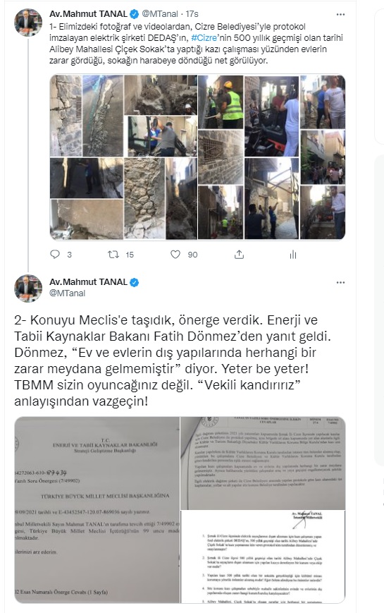This screenshot has height=613, width=384.
Task: Open Mahmut TANAL avatar on the second tweet
Action: pyautogui.click(x=28, y=289)
